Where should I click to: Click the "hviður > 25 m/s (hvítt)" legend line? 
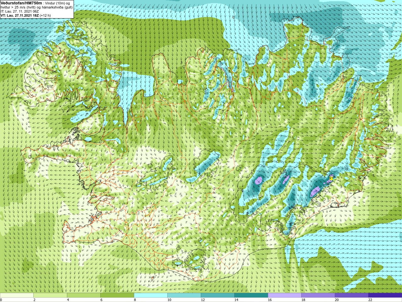[19, 7]
